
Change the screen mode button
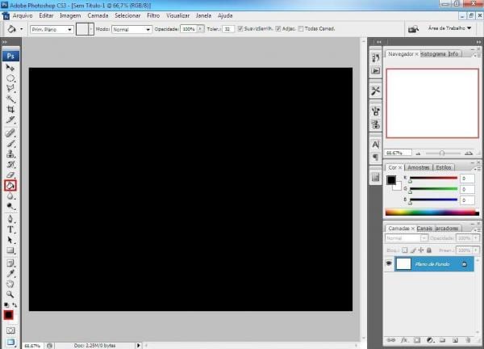[x=10, y=343]
